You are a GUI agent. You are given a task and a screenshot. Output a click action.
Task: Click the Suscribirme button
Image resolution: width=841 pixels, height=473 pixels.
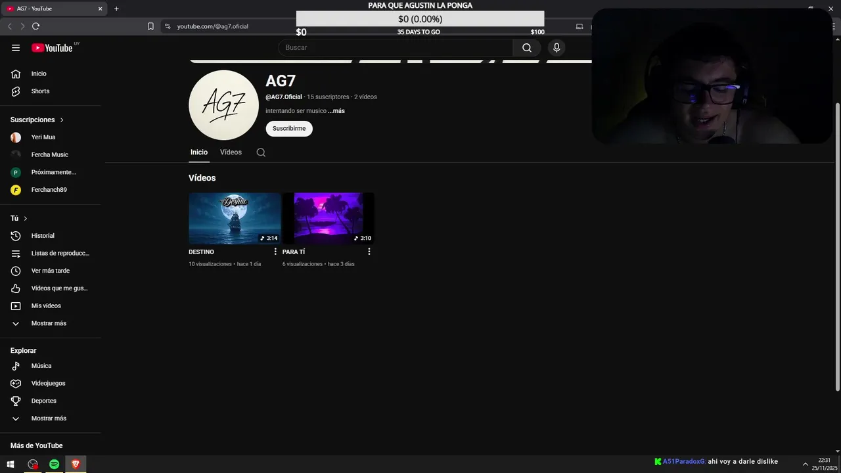coord(289,129)
